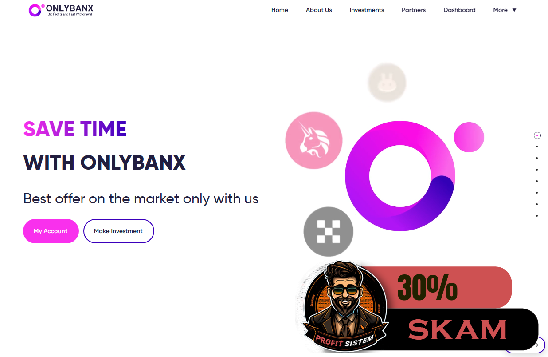Click the black SKAM banner label
Screen dimensions: 548x357
461,329
